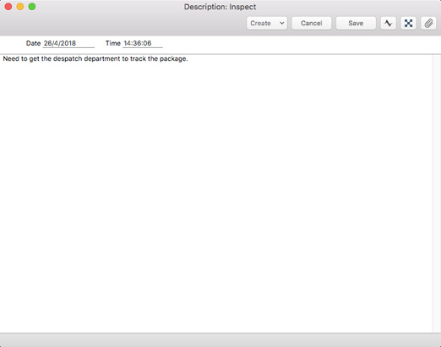Cancel the description edit
The height and width of the screenshot is (347, 441).
(x=312, y=23)
